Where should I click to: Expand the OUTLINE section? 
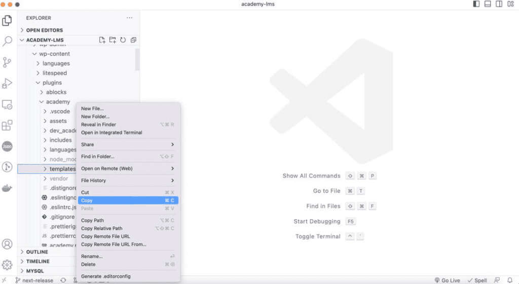click(37, 252)
